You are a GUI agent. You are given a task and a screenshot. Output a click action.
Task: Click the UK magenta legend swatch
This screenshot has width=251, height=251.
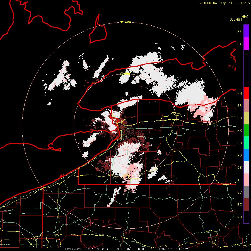pyautogui.click(x=246, y=44)
